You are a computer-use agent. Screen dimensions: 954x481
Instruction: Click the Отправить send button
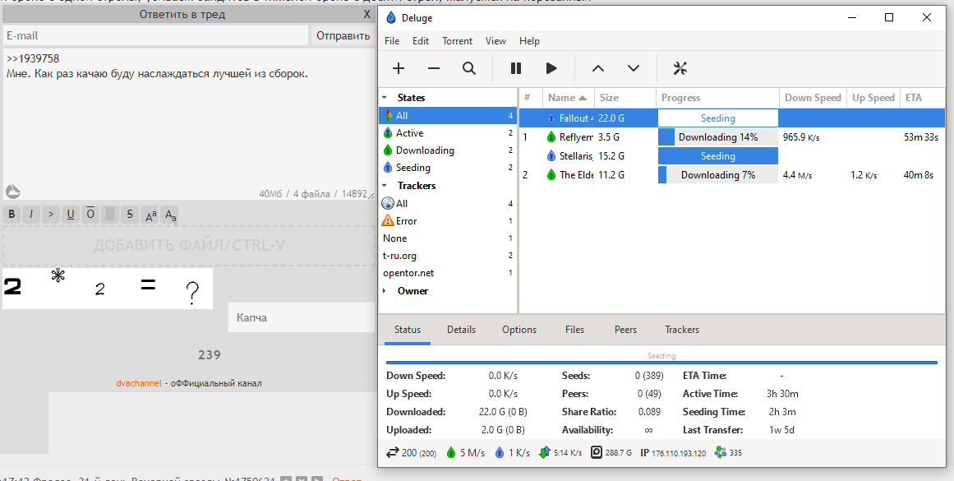pos(343,35)
